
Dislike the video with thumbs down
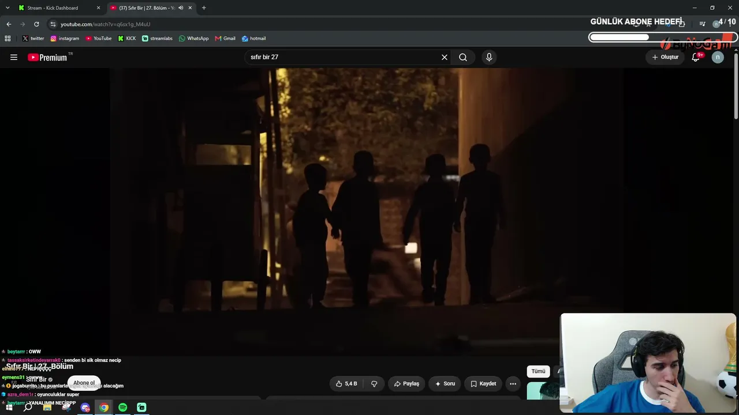tap(374, 384)
